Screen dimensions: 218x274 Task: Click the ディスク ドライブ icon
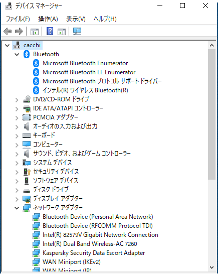click(27, 191)
